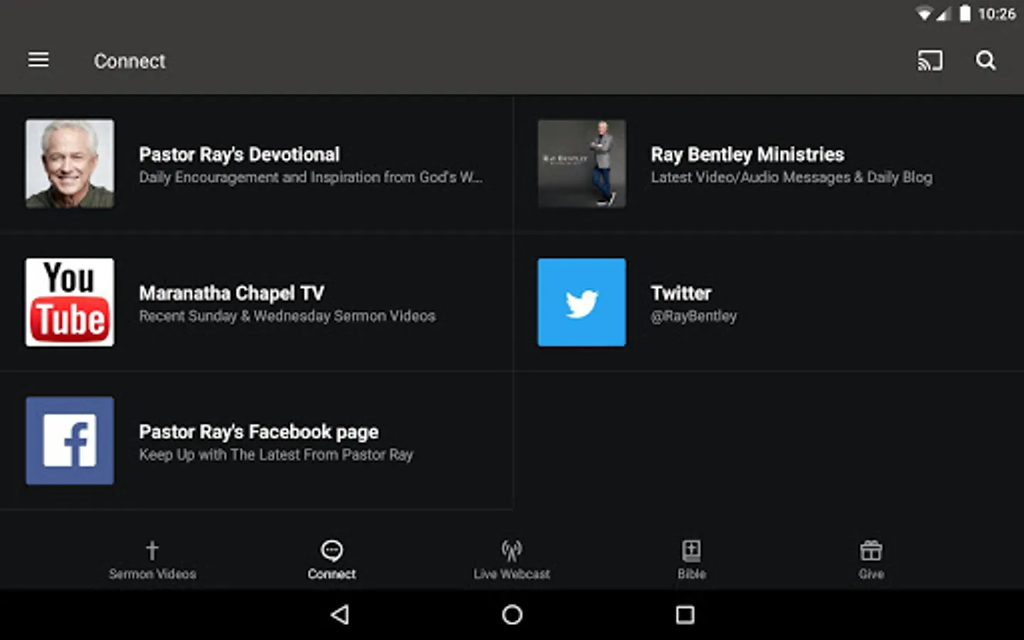1024x640 pixels.
Task: Open the Bible tab label
Action: point(691,574)
